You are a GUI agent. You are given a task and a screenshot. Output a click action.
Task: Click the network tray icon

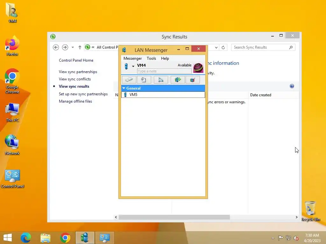288,238
